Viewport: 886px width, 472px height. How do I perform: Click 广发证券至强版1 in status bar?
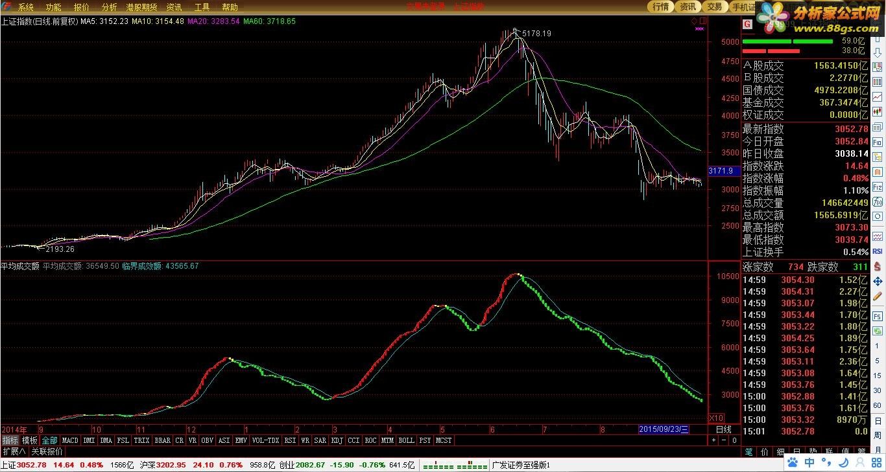(521, 465)
